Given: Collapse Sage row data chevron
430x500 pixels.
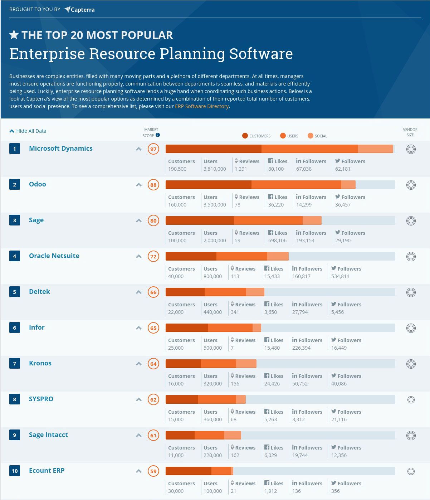Looking at the screenshot, I should [x=139, y=221].
